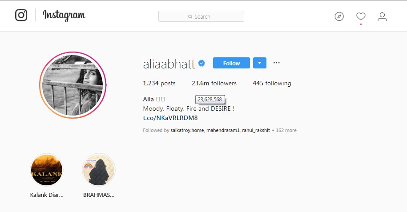The image size is (407, 212).
Task: View the 445 following list
Action: coord(272,83)
